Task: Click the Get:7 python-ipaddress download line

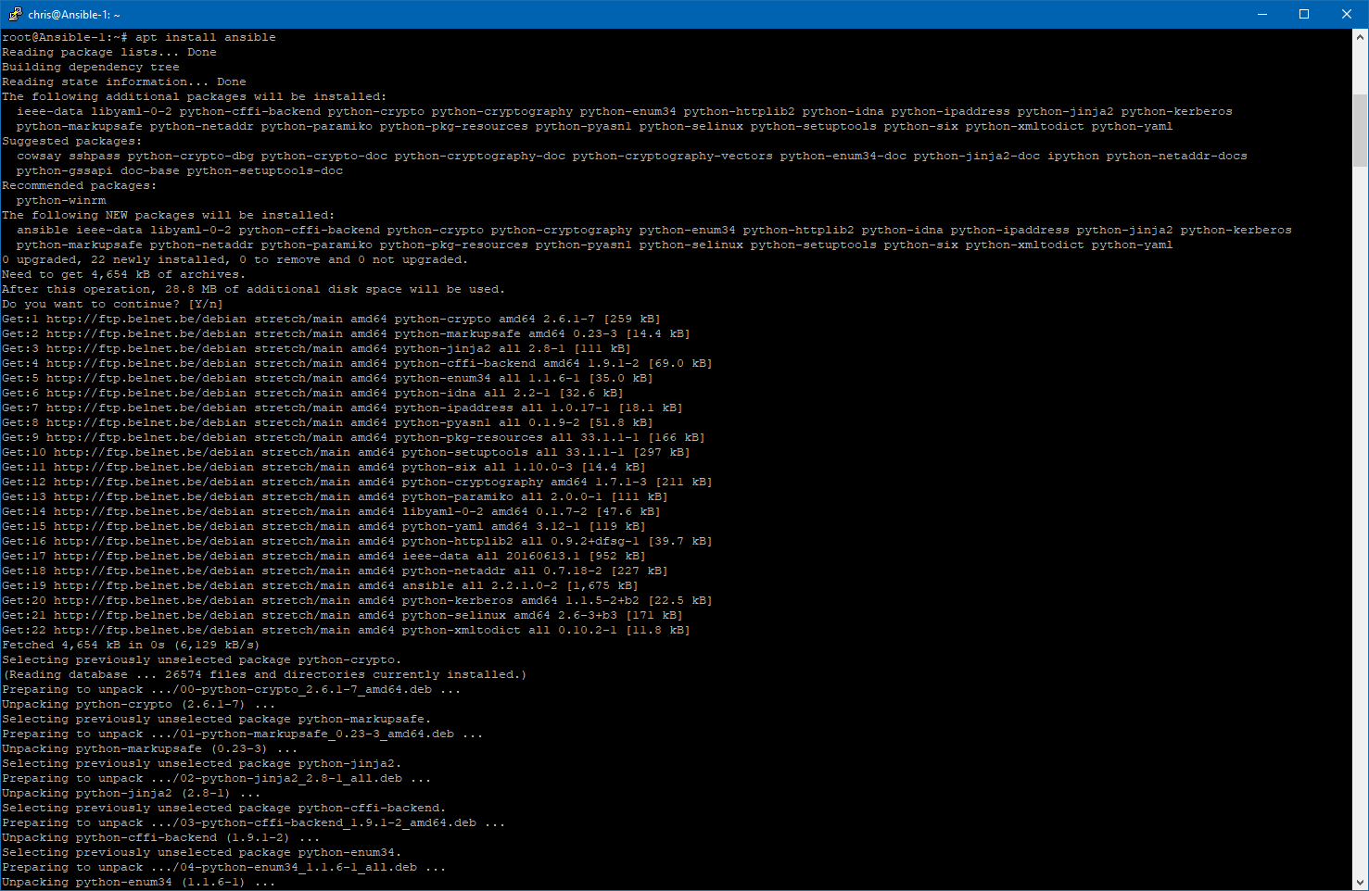Action: 343,408
